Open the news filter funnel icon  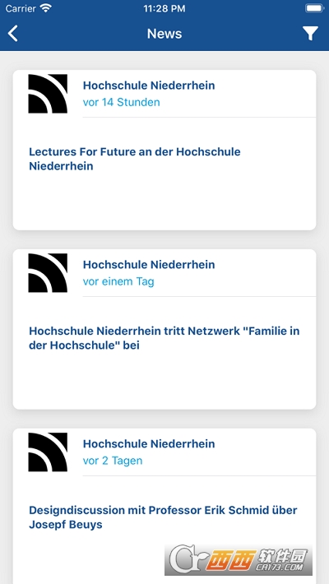click(310, 34)
